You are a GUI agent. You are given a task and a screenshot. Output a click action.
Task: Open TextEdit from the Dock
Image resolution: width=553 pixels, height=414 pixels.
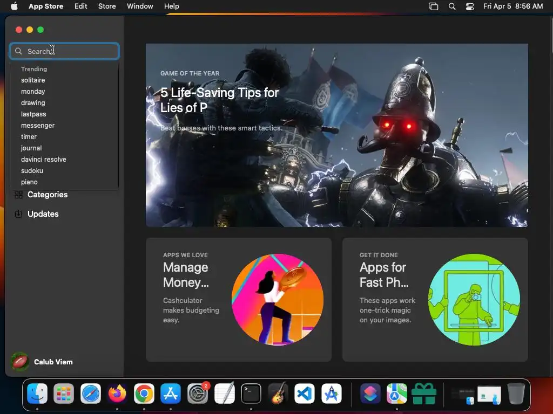point(224,393)
